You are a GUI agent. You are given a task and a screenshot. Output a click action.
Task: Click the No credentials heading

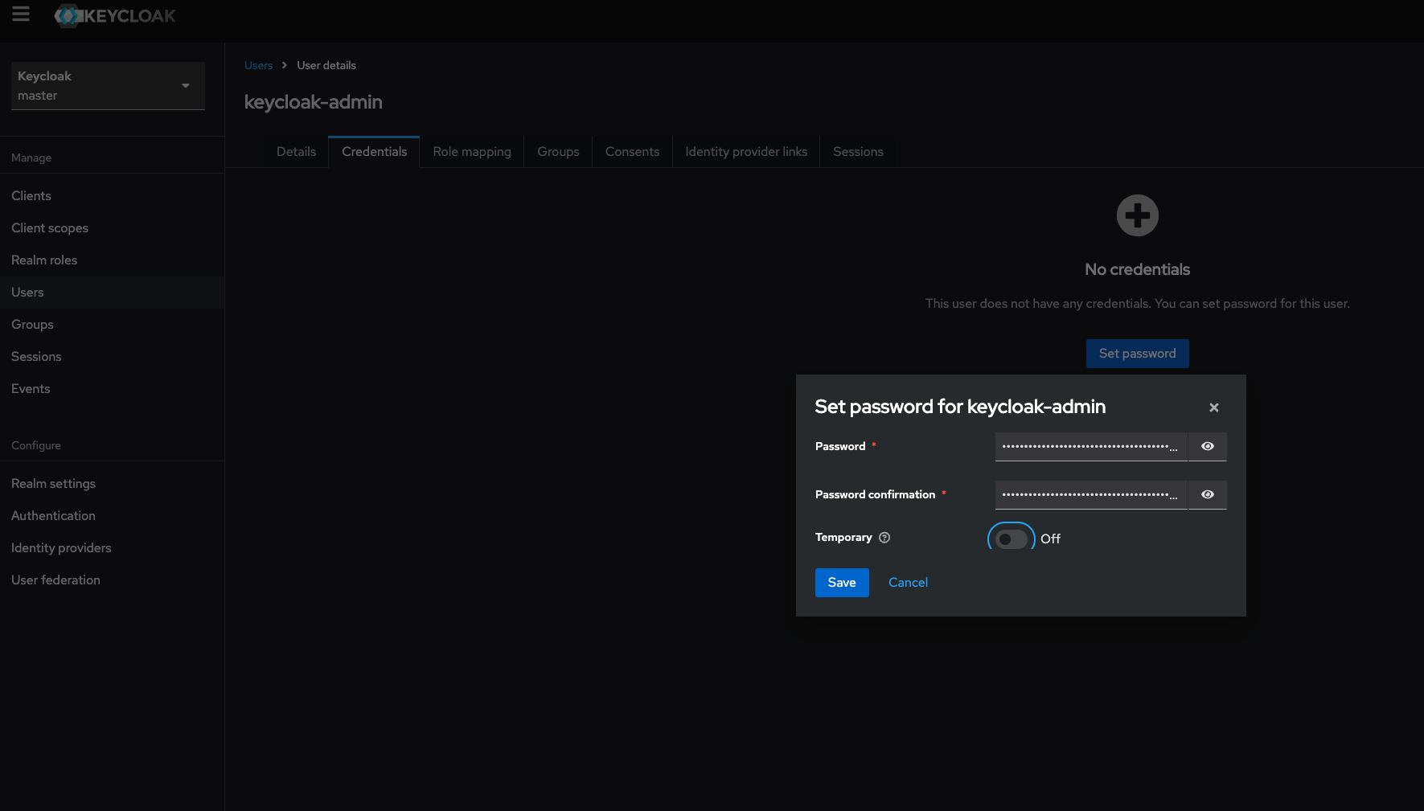tap(1137, 269)
